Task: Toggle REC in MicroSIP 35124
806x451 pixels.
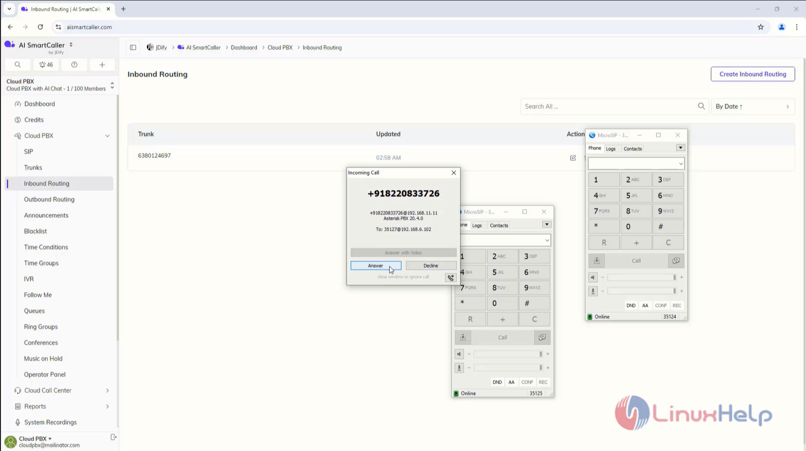Action: point(677,306)
